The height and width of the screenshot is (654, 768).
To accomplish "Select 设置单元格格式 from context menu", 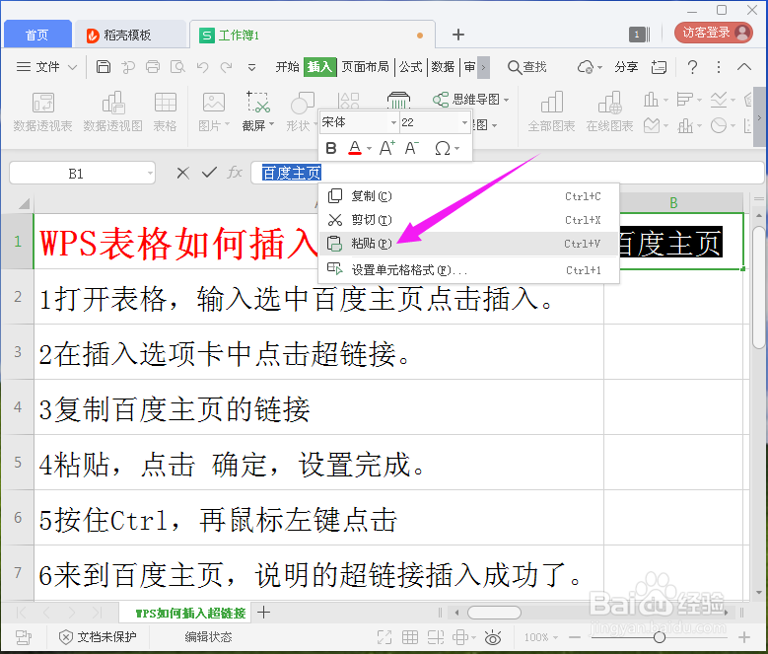I will click(x=469, y=270).
